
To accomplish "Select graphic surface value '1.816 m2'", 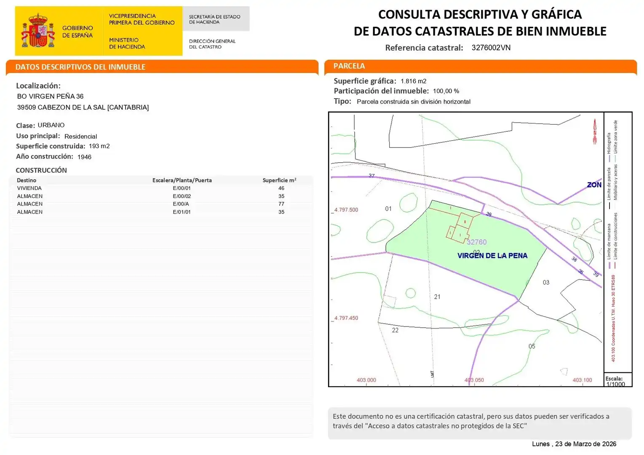I will [x=413, y=81].
